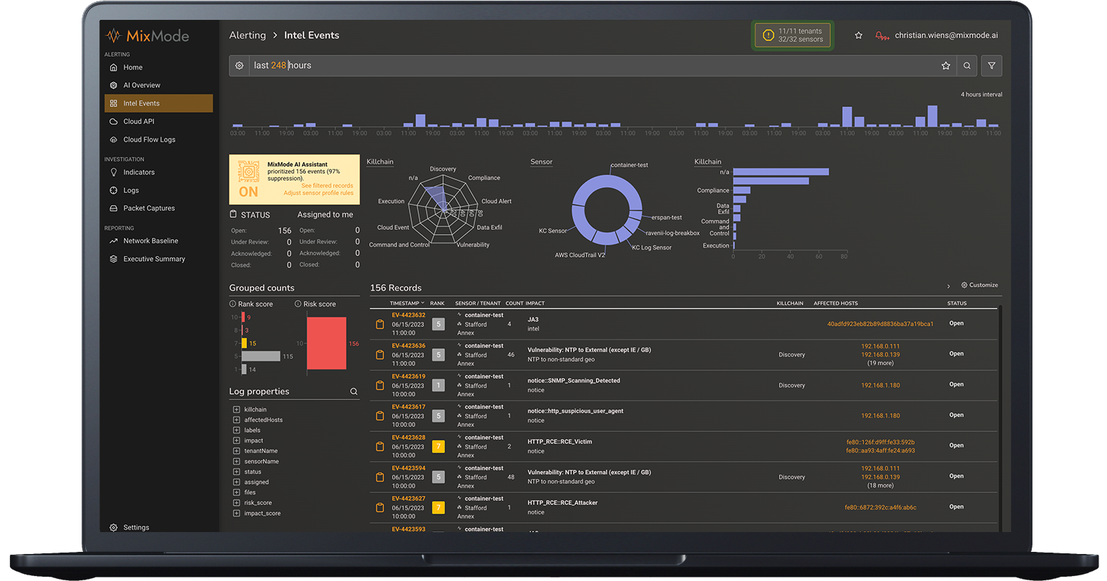
Task: Click the 40adfd923eb82b89d8836ba37a19bca1 hash link
Action: 880,323
